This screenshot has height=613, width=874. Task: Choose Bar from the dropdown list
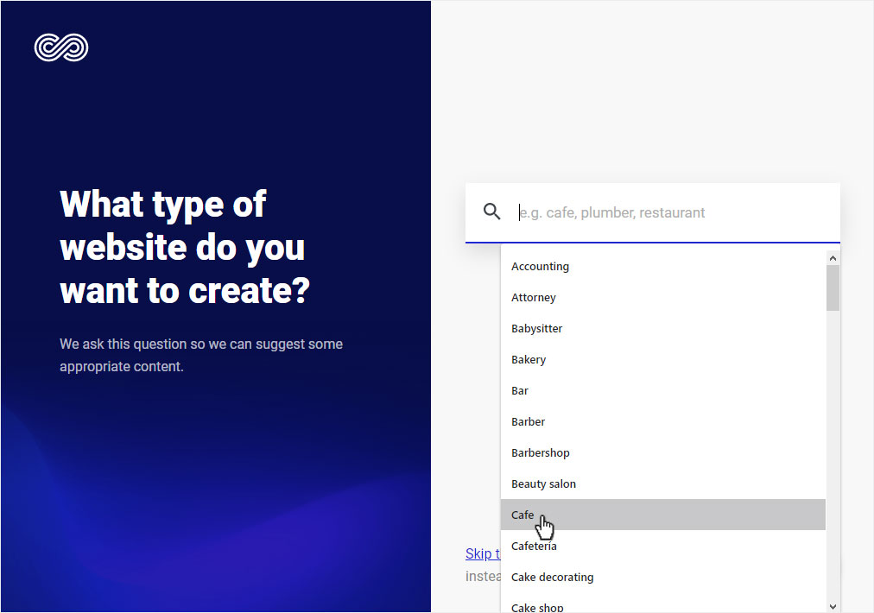point(662,390)
